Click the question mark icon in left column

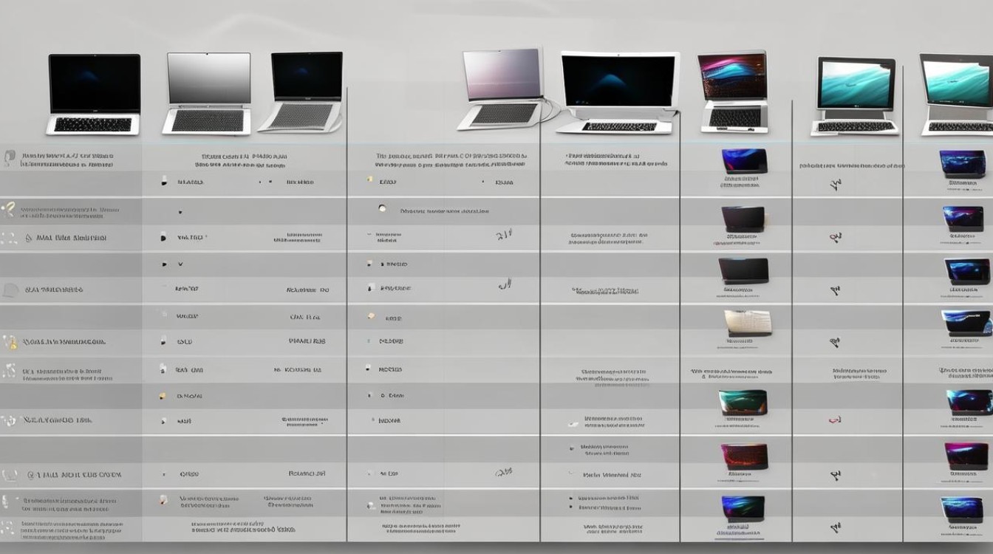[x=9, y=210]
